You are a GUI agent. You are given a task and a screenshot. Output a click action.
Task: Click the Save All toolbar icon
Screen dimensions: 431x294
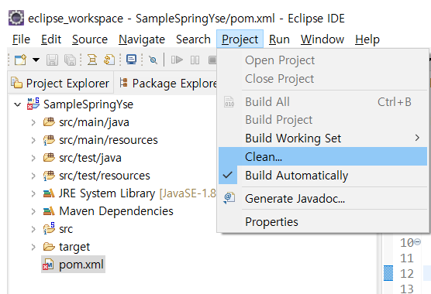point(70,60)
